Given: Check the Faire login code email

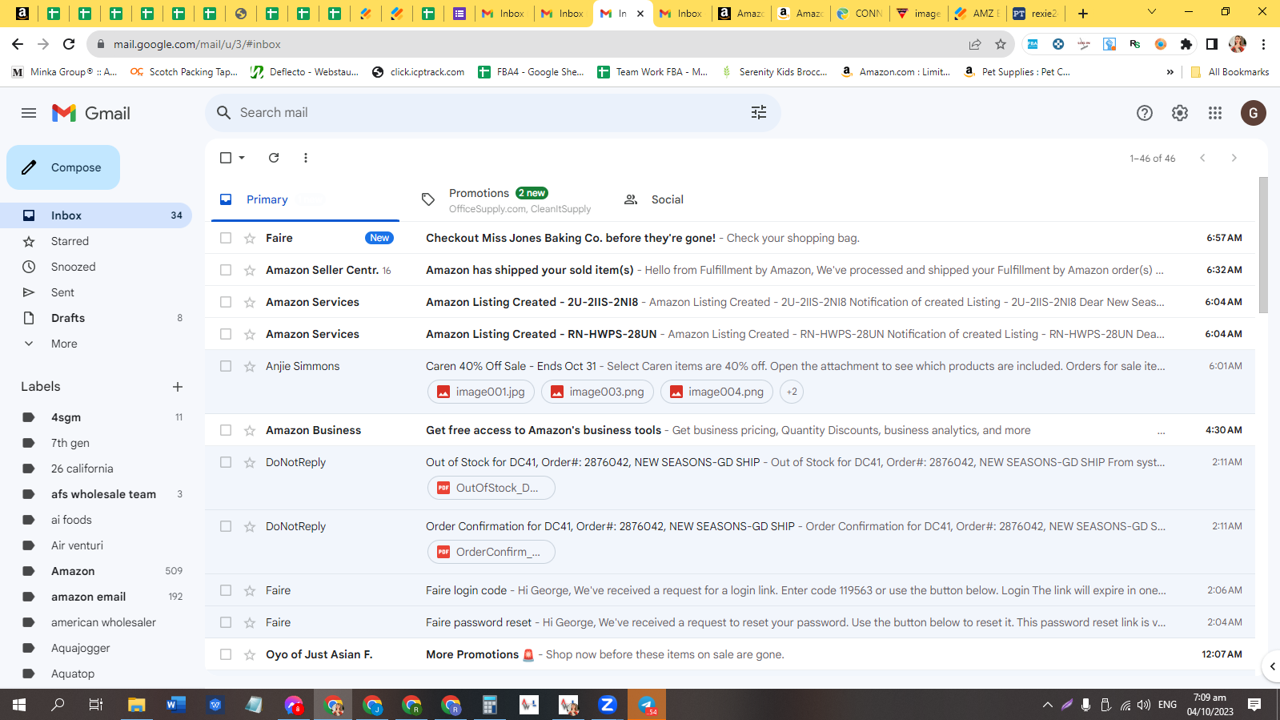Looking at the screenshot, I should click(226, 590).
